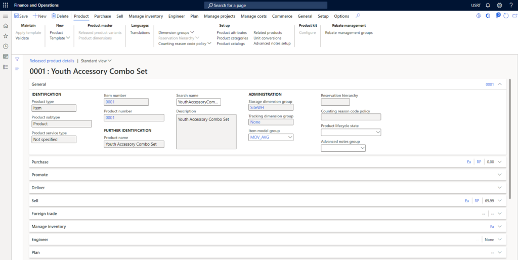Image resolution: width=518 pixels, height=260 pixels.
Task: Click the Power Apps icon in toolbar
Action: tap(479, 16)
